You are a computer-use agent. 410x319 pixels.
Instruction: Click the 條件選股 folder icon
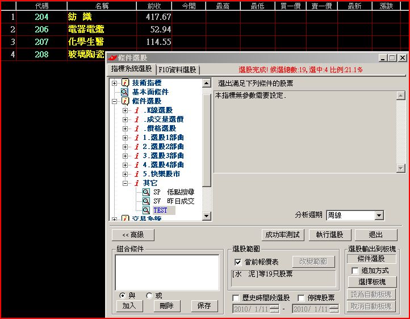pos(125,101)
